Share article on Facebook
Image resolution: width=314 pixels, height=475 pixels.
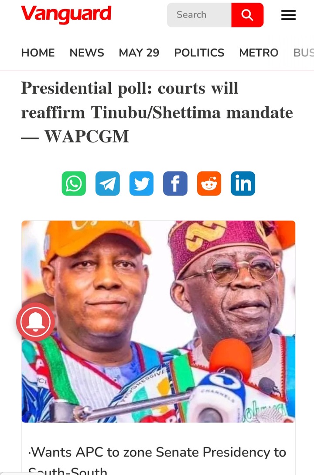point(175,184)
